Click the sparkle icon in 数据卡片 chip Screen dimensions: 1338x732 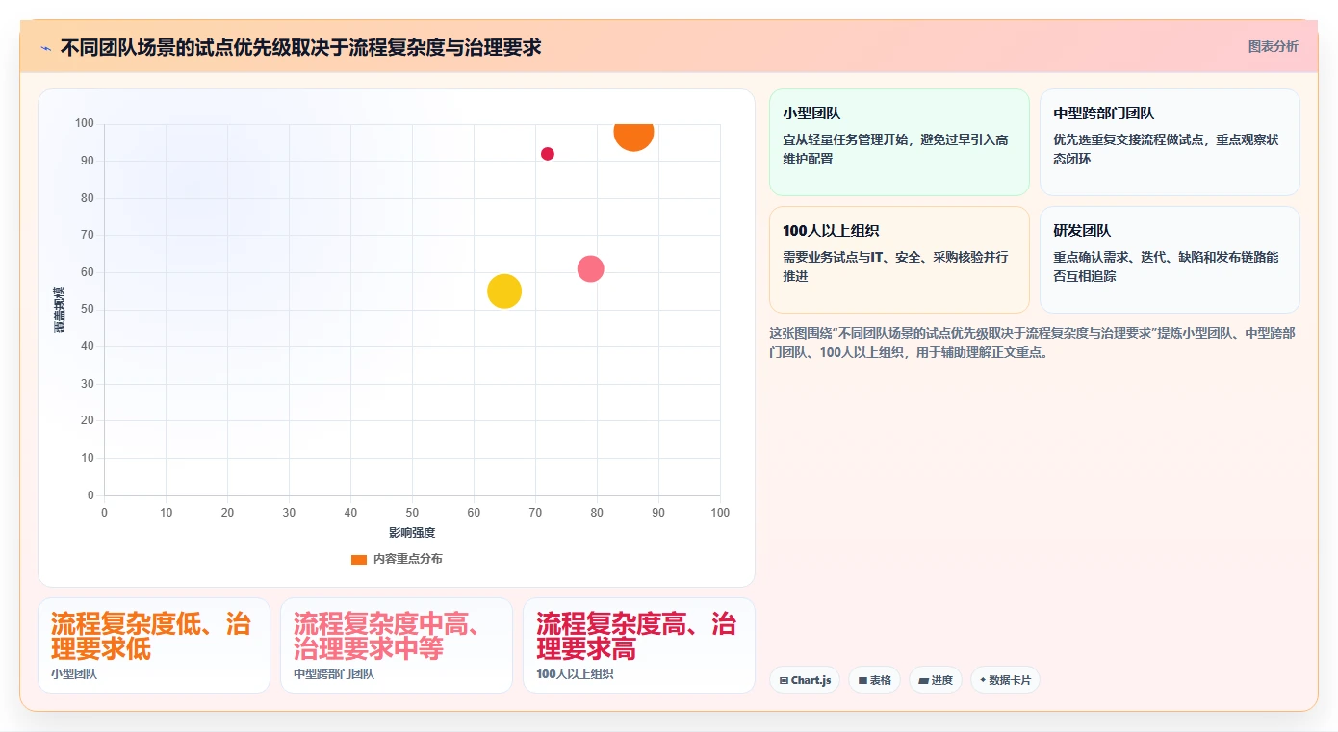pyautogui.click(x=983, y=680)
